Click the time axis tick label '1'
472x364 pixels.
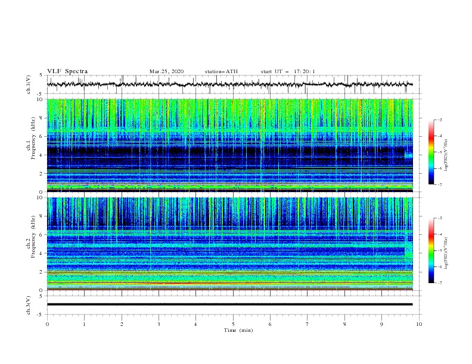click(84, 324)
